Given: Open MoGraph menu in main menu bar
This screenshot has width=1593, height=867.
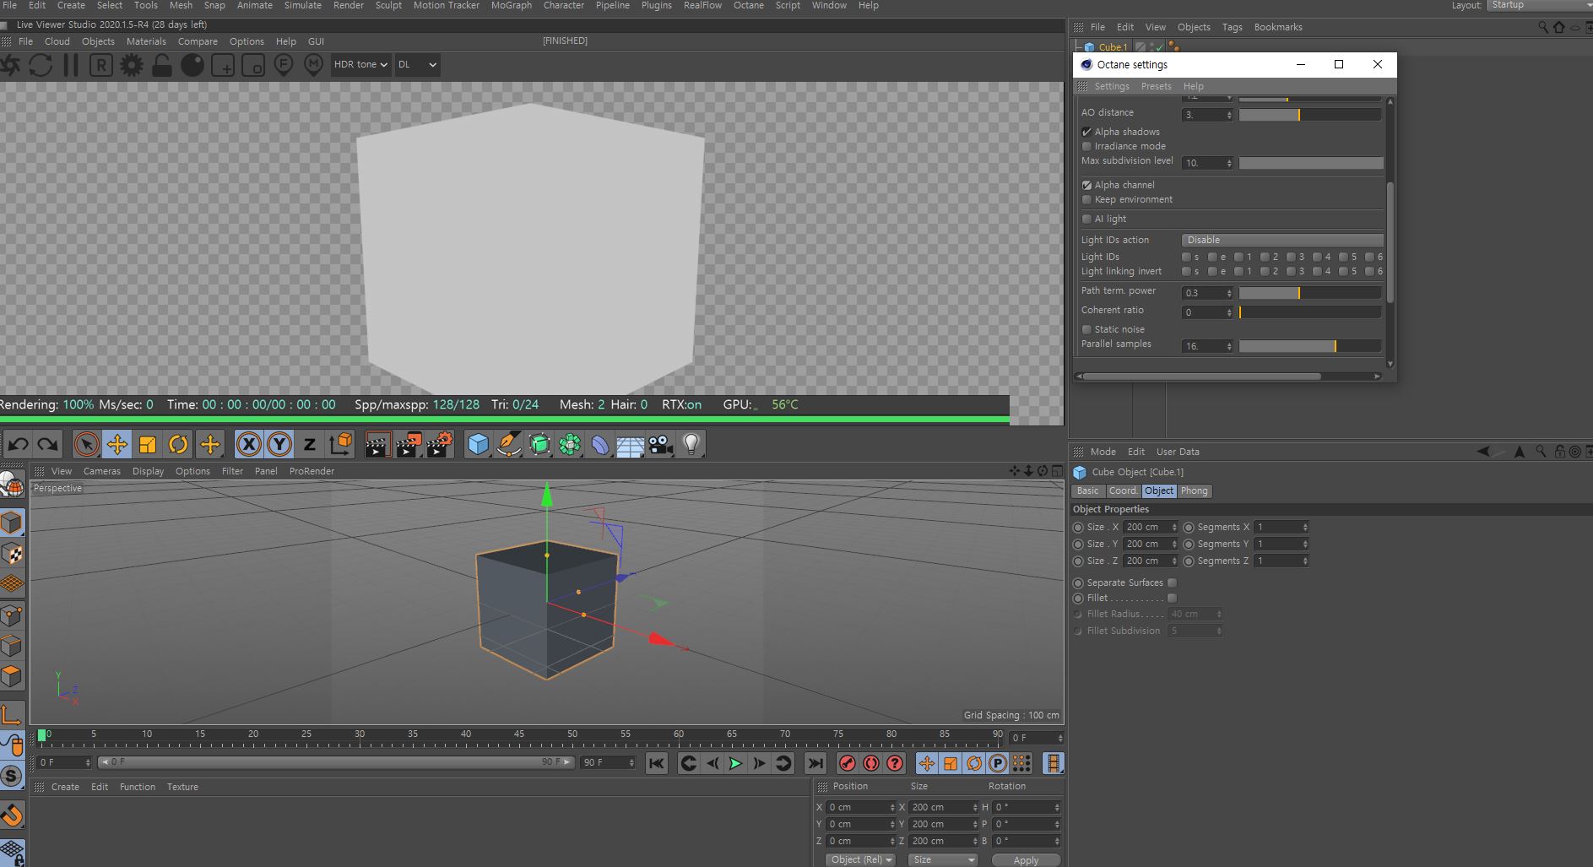Looking at the screenshot, I should click(511, 5).
